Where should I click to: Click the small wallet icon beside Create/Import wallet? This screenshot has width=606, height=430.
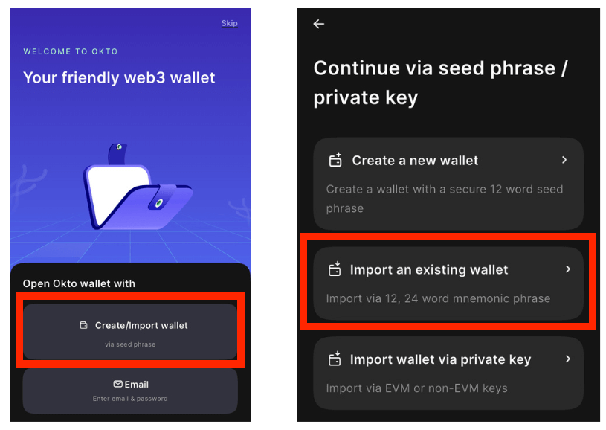click(x=83, y=325)
